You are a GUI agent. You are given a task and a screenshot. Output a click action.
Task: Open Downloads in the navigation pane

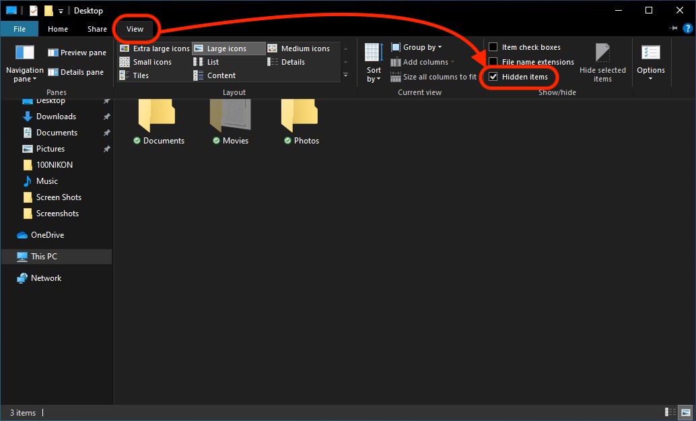pyautogui.click(x=56, y=117)
